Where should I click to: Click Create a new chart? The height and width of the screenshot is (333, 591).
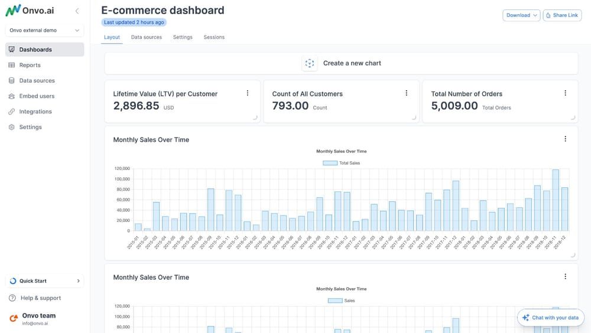coord(342,63)
